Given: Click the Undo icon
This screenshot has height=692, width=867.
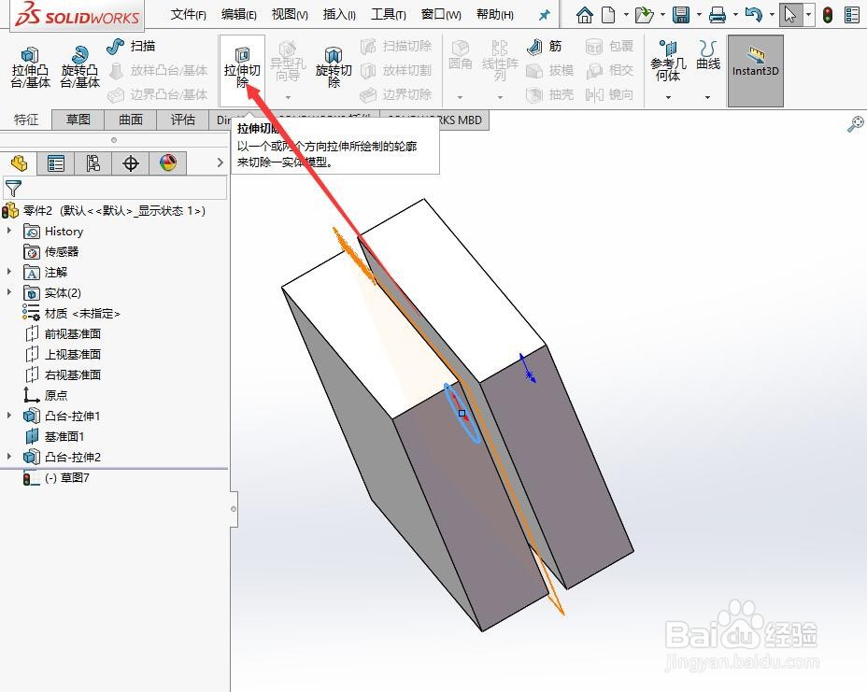Looking at the screenshot, I should [x=753, y=15].
